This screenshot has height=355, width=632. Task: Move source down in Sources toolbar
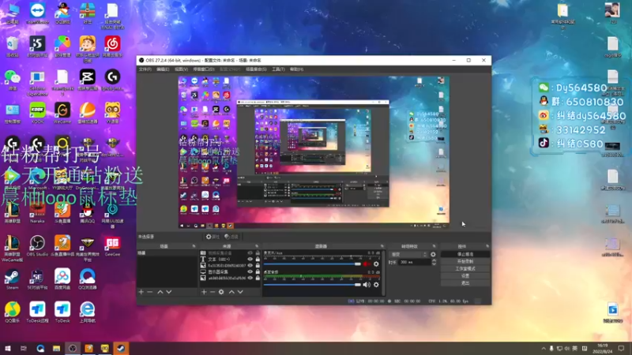coord(240,292)
